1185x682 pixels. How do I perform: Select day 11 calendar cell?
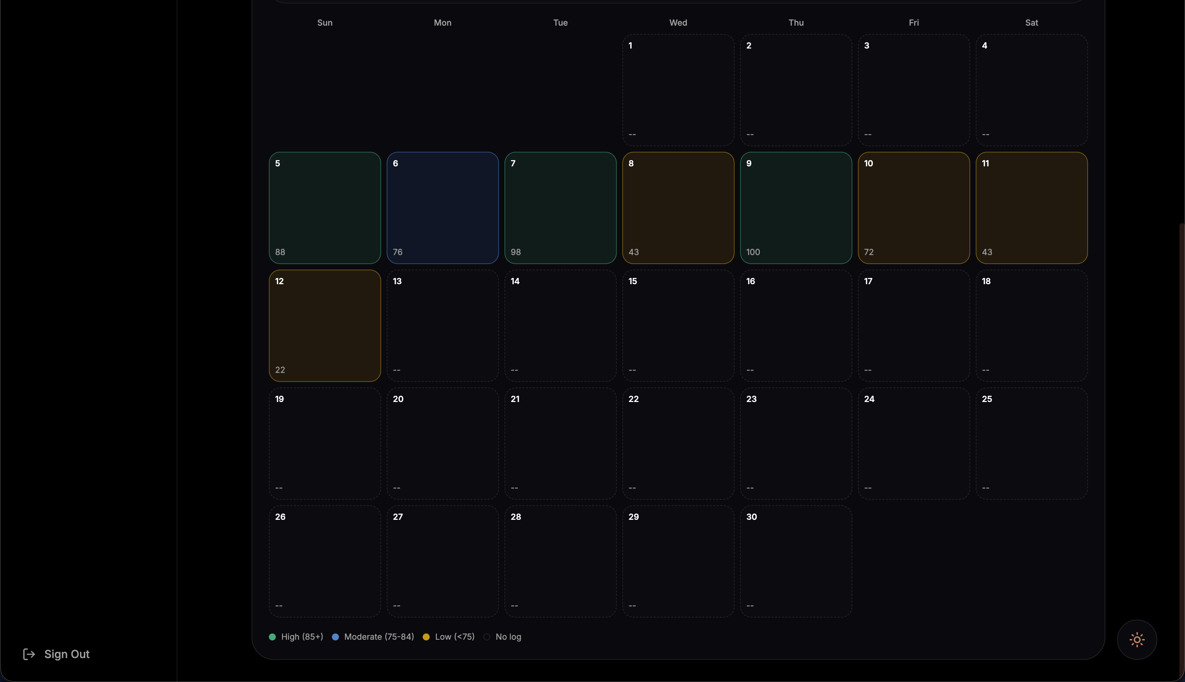click(1031, 208)
